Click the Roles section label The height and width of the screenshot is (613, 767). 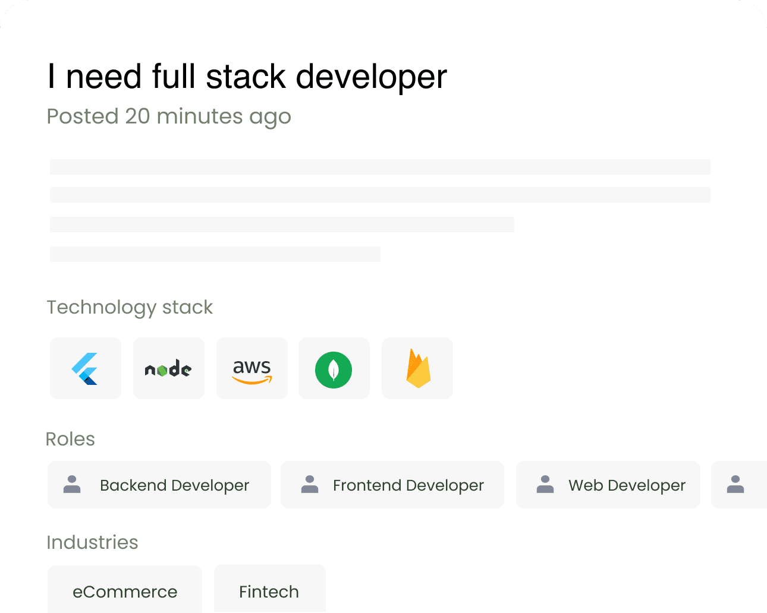pyautogui.click(x=70, y=439)
